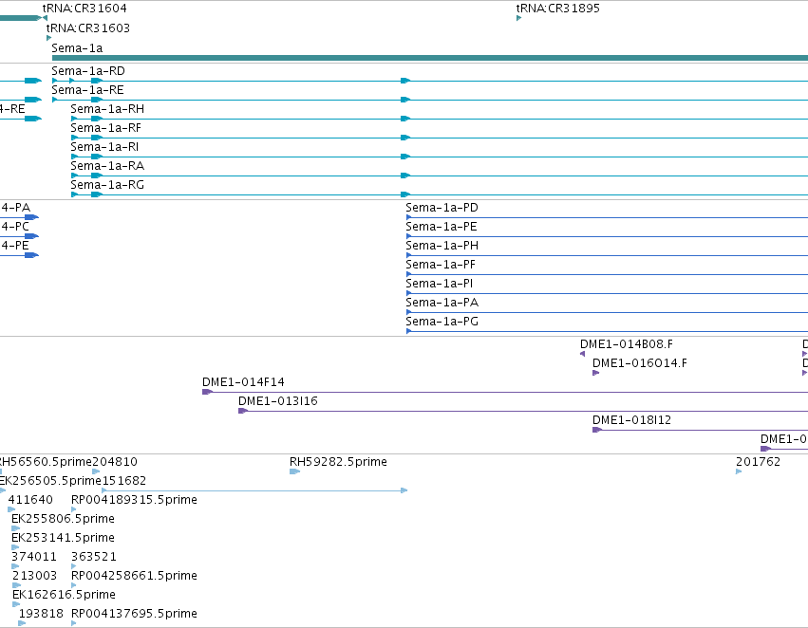This screenshot has height=628, width=808.
Task: Open protein Sema-1a-PF label
Action: [441, 265]
